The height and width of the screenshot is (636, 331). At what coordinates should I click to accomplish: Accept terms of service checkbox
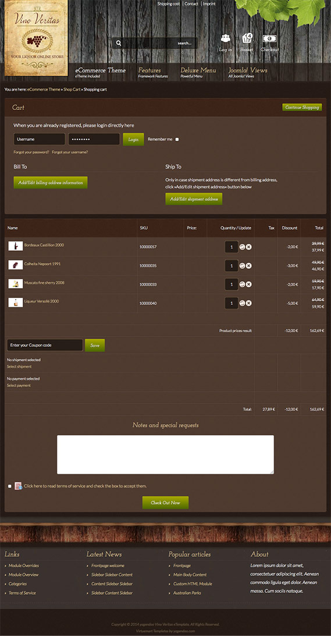click(x=10, y=486)
